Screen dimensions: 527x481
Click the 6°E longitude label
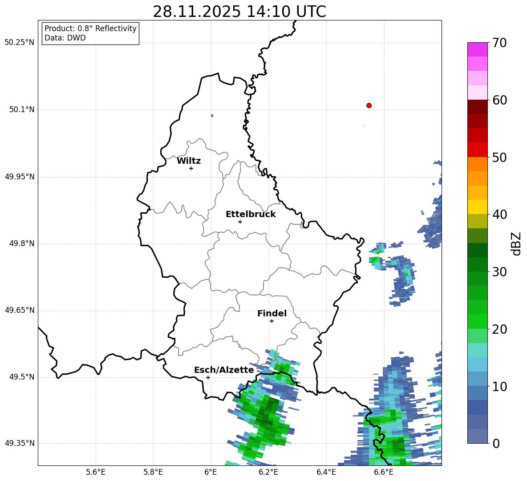coord(211,472)
